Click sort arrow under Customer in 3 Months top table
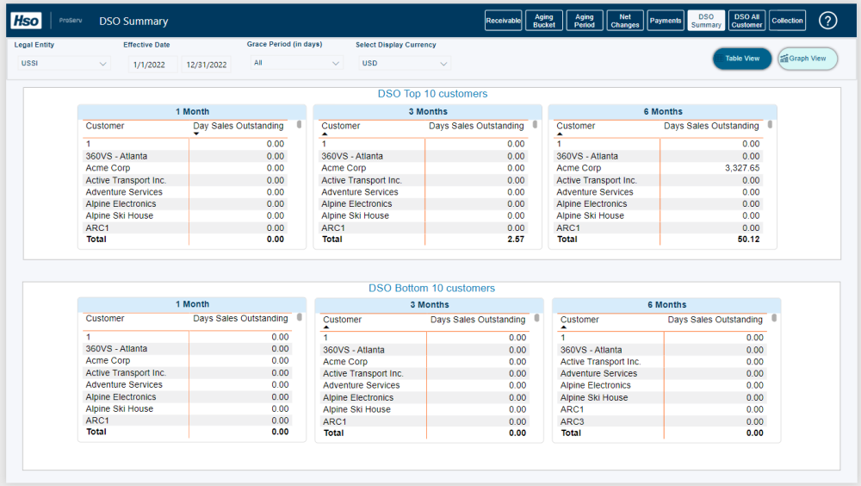The image size is (861, 486). point(325,134)
